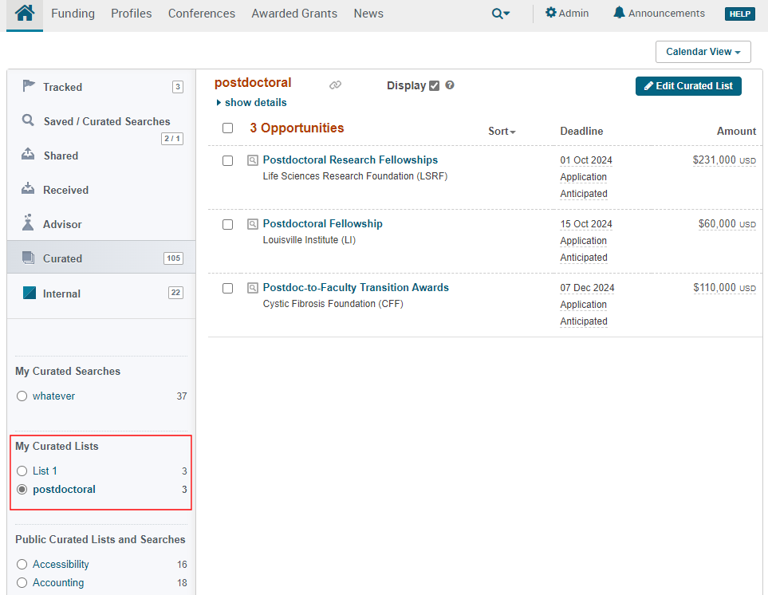The image size is (768, 595).
Task: Check the select-all opportunities checkbox
Action: point(228,128)
